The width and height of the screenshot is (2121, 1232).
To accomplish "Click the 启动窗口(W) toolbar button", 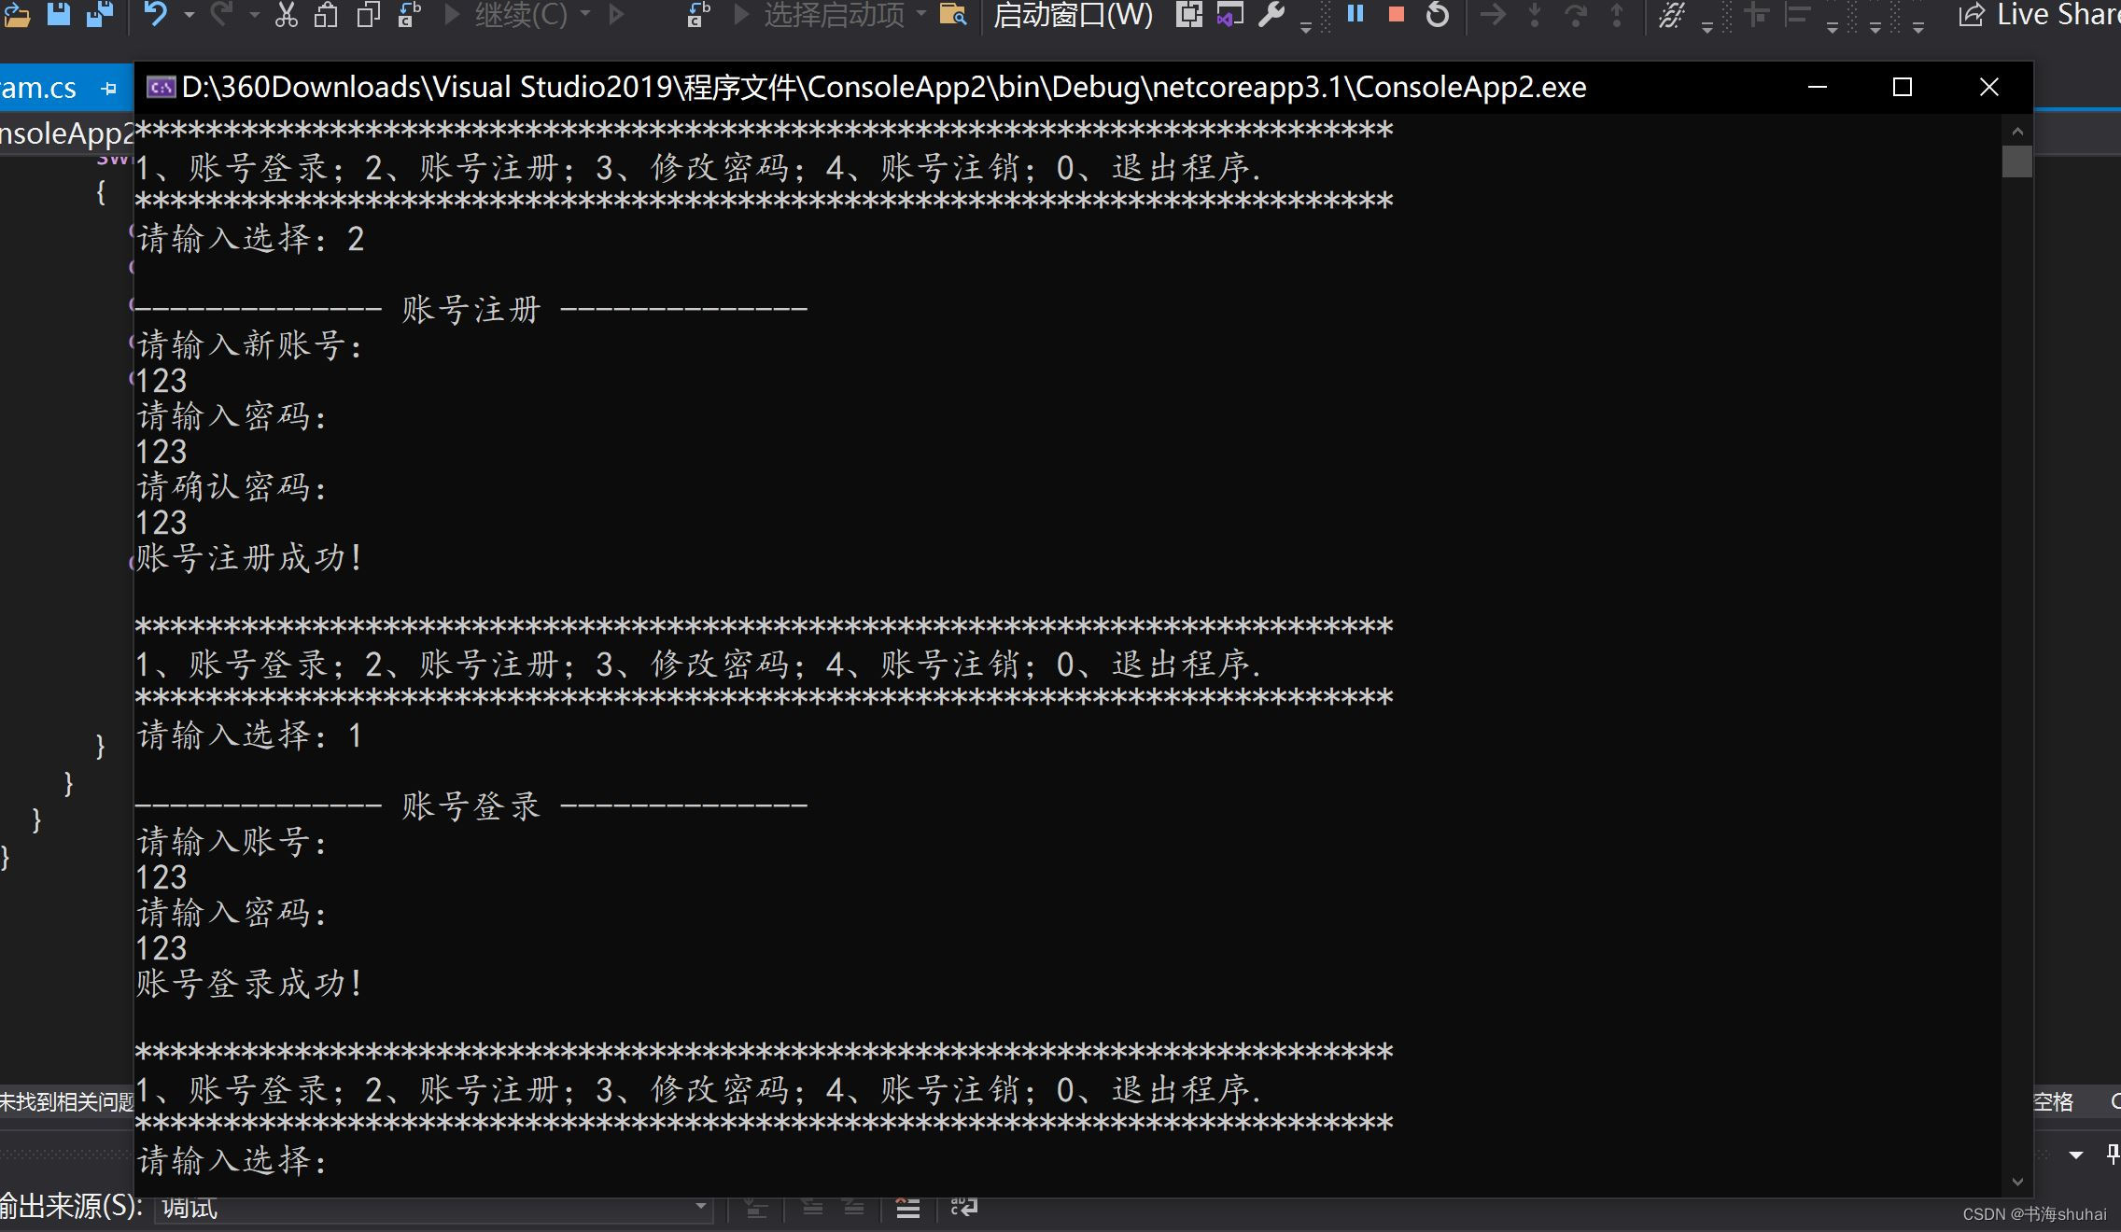I will tap(1074, 14).
